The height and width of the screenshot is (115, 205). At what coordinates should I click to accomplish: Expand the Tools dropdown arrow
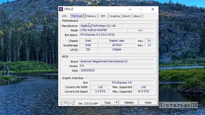coord(117,103)
